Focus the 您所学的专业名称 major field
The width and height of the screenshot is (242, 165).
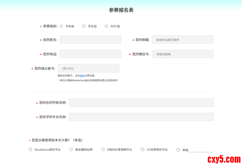tap(141, 117)
